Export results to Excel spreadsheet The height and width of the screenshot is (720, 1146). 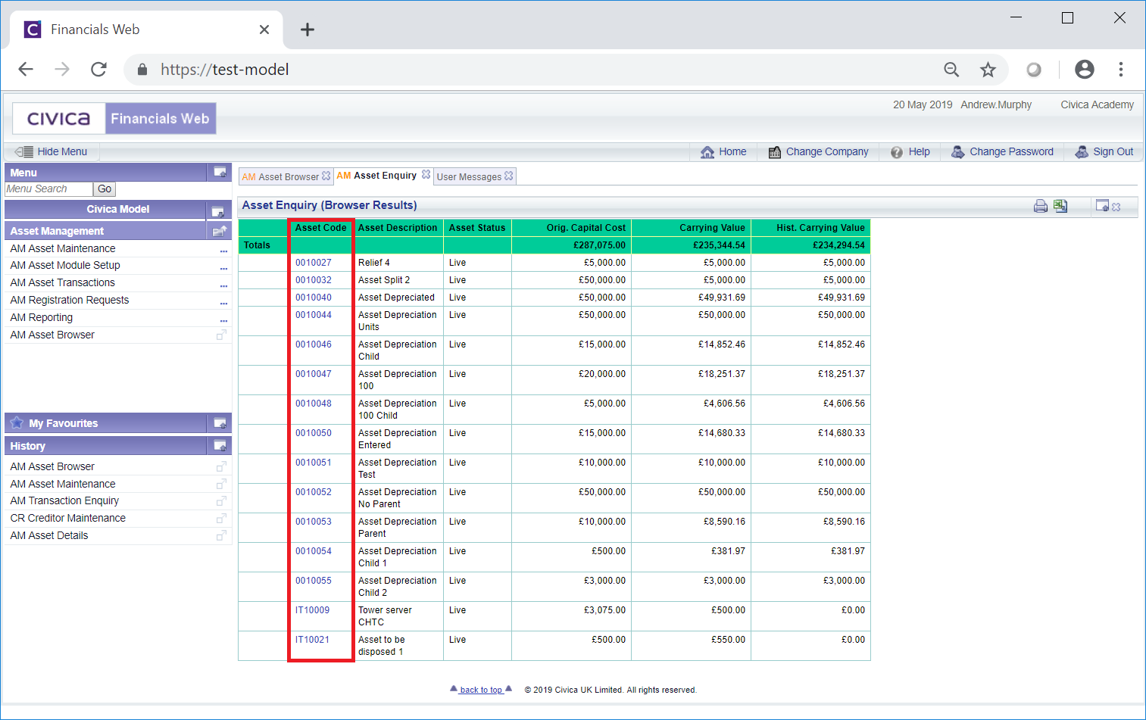coord(1060,206)
